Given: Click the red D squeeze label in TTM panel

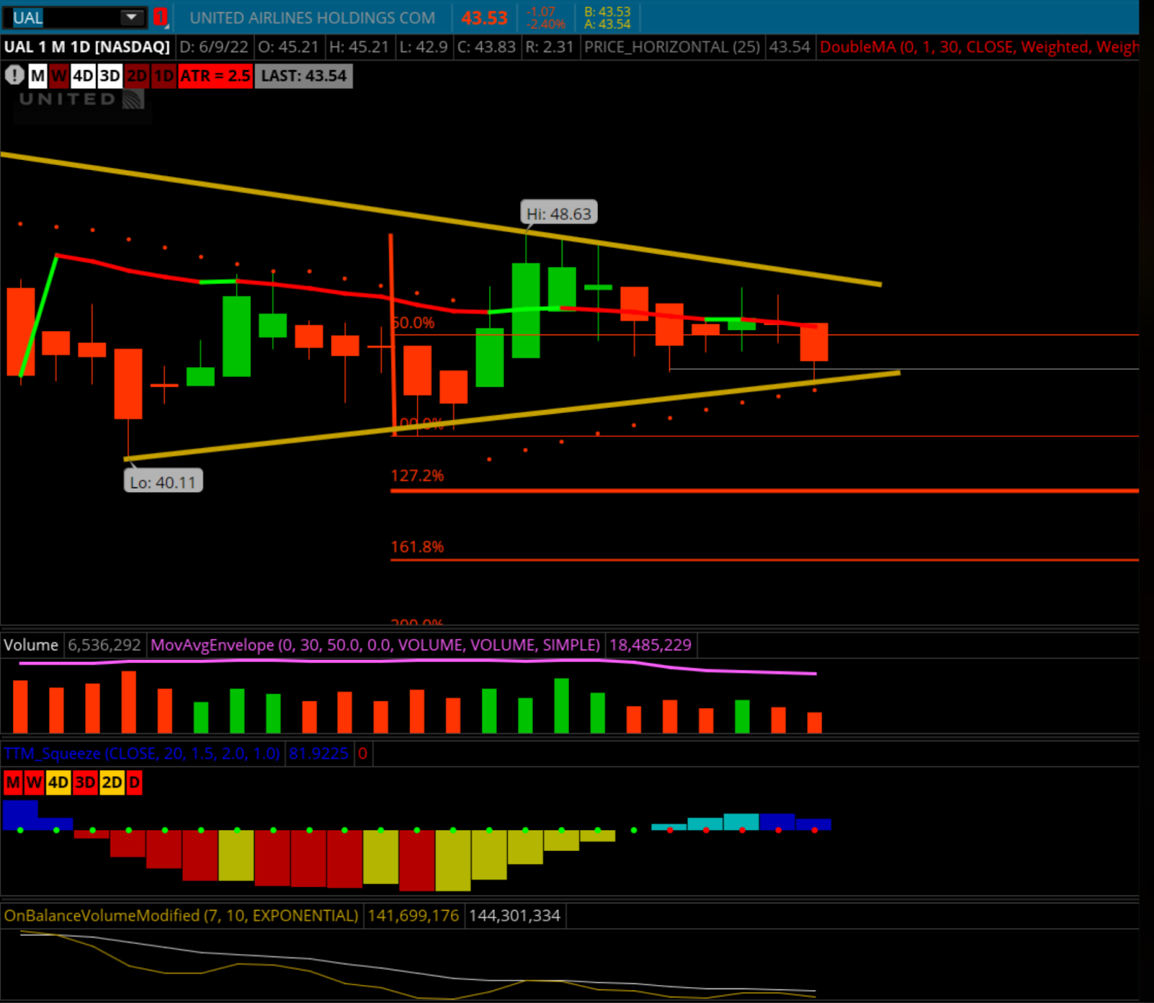Looking at the screenshot, I should 134,782.
